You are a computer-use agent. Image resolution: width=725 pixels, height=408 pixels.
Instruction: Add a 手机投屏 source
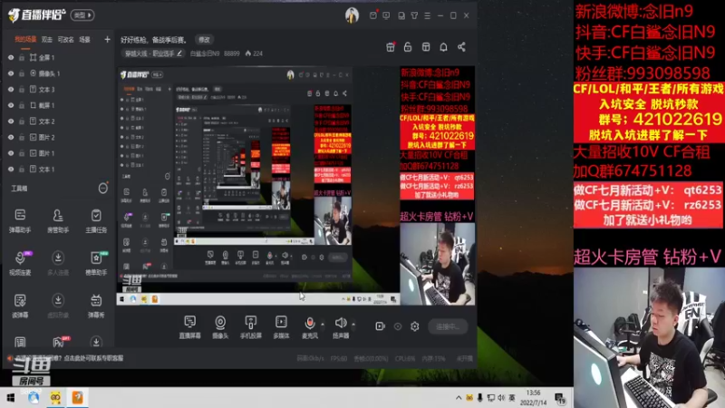point(251,326)
